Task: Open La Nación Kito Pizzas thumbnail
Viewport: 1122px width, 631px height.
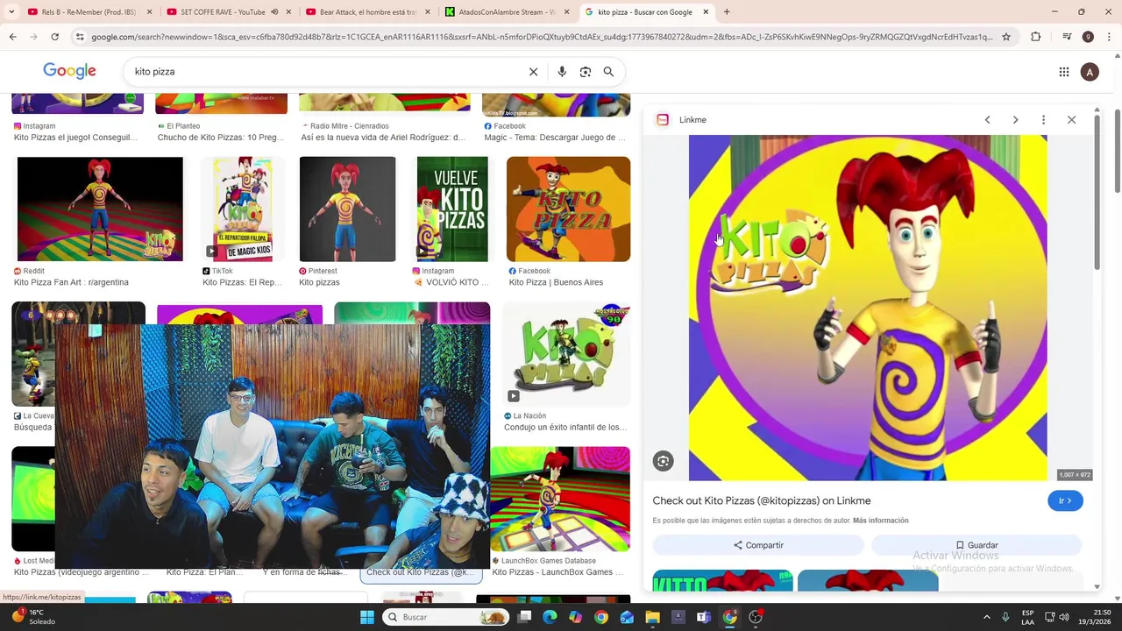Action: pos(567,354)
